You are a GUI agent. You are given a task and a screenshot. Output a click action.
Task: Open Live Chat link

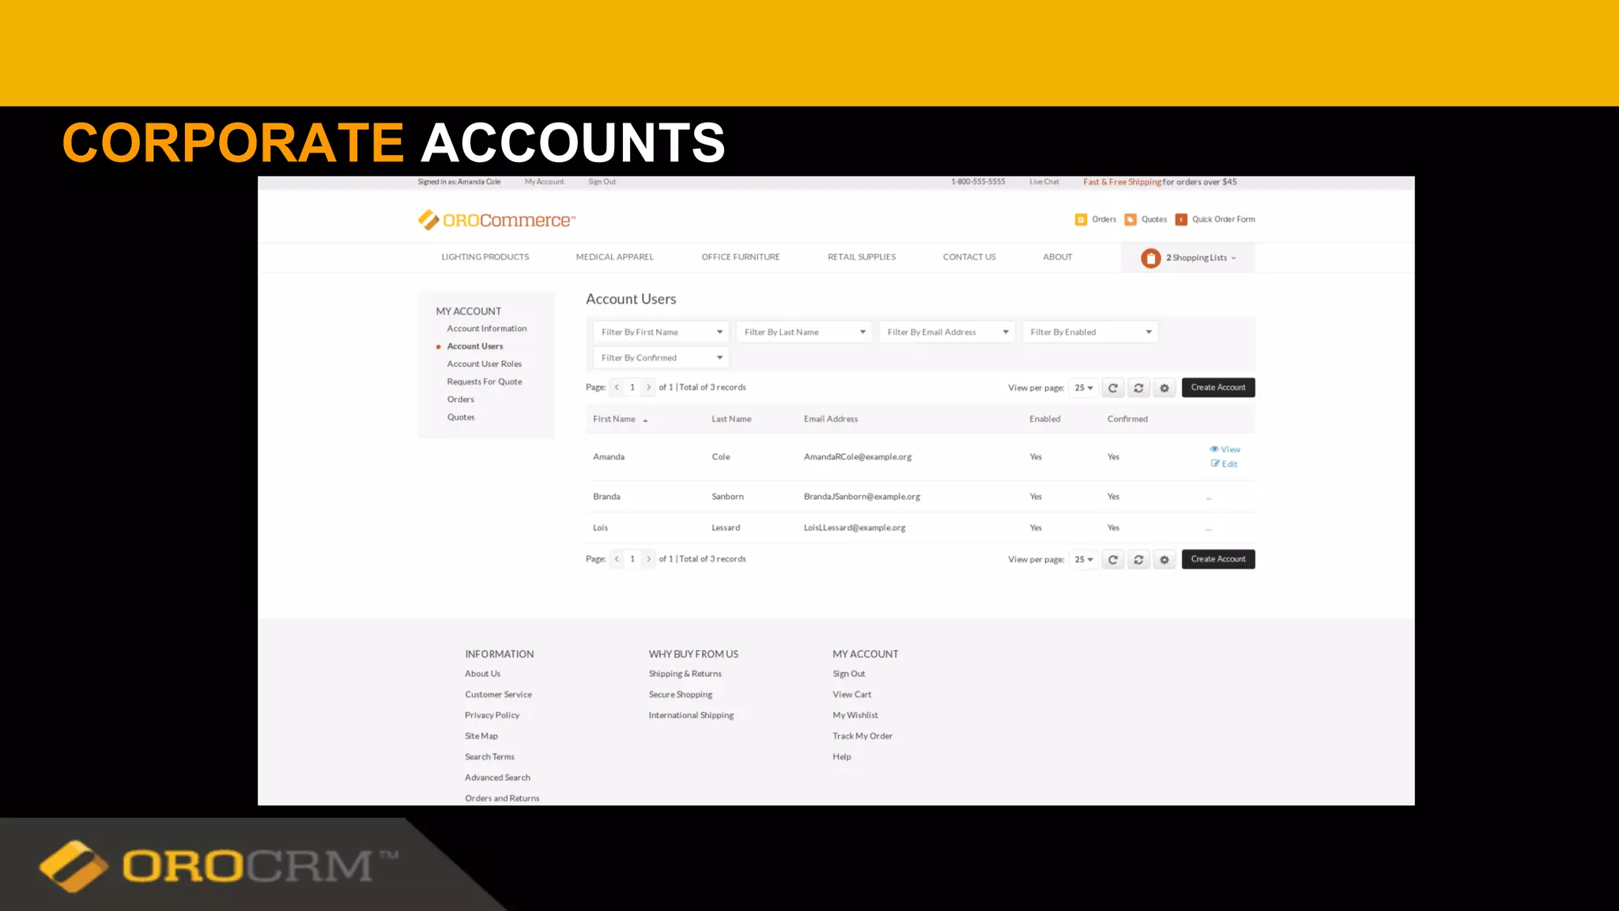click(1044, 182)
